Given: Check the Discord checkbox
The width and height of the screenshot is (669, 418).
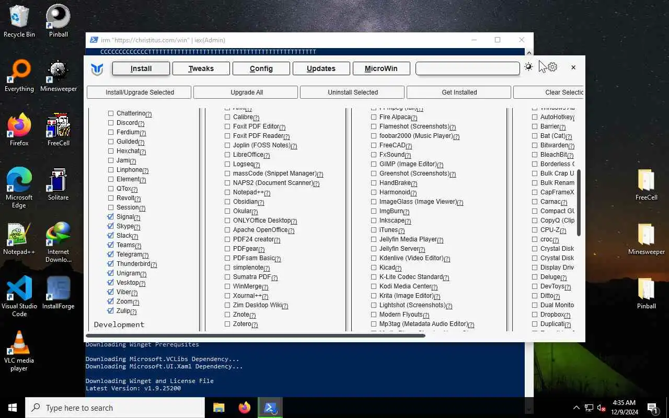Looking at the screenshot, I should [111, 123].
